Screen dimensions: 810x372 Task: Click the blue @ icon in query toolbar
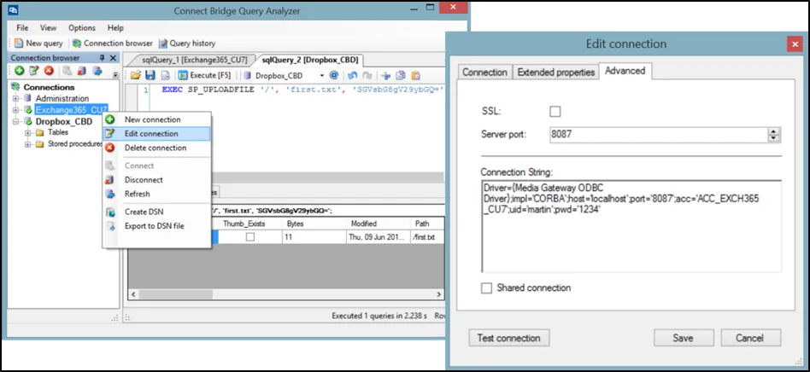point(334,75)
